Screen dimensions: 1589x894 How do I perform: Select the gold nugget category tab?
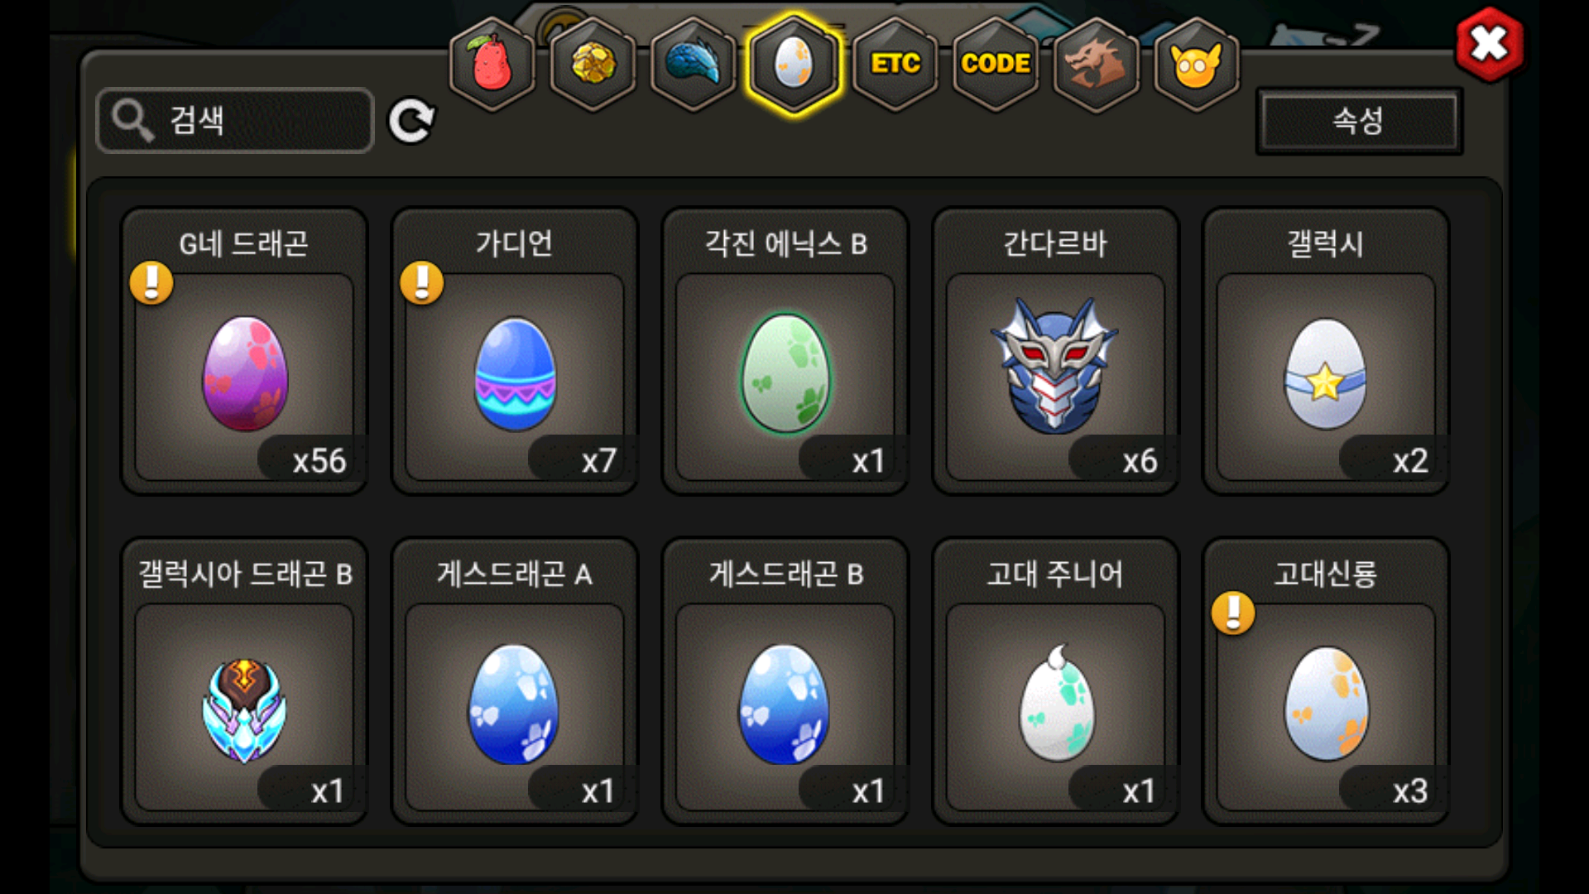pyautogui.click(x=593, y=64)
